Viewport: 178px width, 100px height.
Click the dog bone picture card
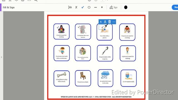(x=62, y=78)
